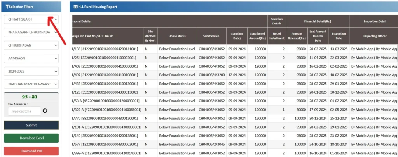Image resolution: width=398 pixels, height=157 pixels.
Task: Expand the PRADHAN MANTRI AWAAS scheme dropdown
Action: (31, 84)
